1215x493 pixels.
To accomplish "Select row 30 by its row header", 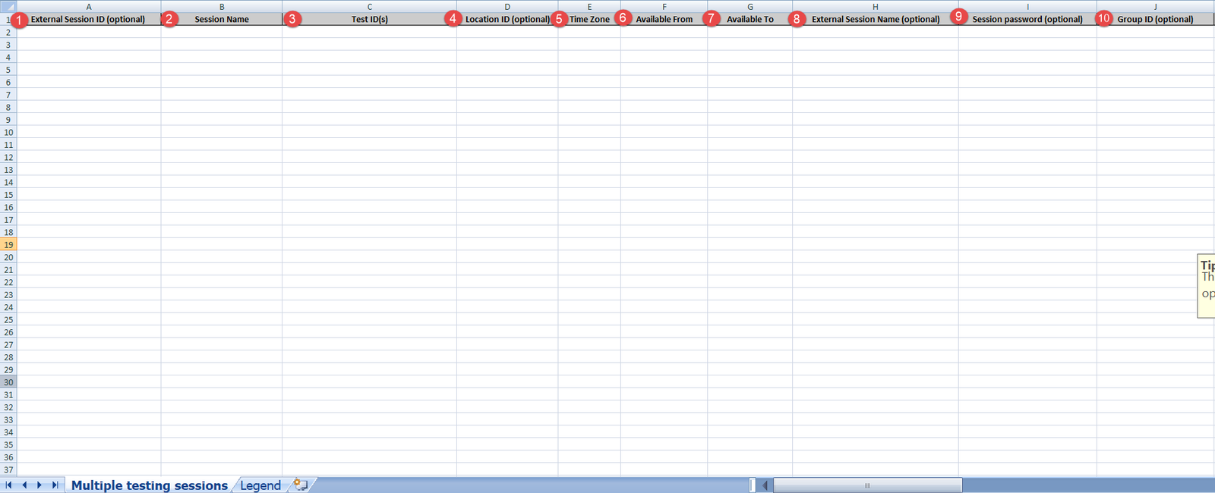I will coord(8,382).
